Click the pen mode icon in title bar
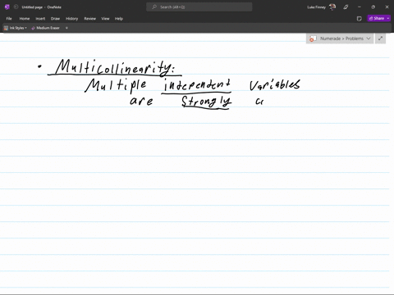Screen dimensions: 394x295 [346, 7]
